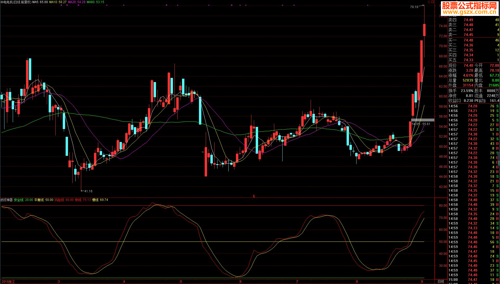Click the 30.00 indicator axis label
The width and height of the screenshot is (500, 284).
point(443,266)
